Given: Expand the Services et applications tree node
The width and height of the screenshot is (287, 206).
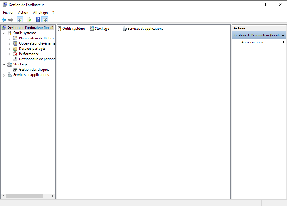Looking at the screenshot, I should click(x=4, y=75).
